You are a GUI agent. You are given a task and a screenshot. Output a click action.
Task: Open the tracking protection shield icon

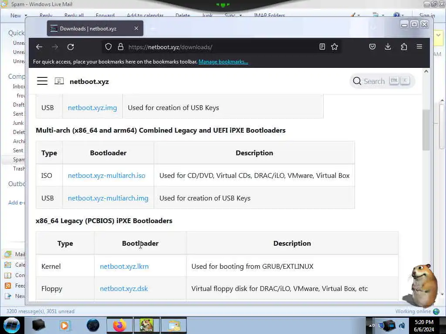pos(108,47)
